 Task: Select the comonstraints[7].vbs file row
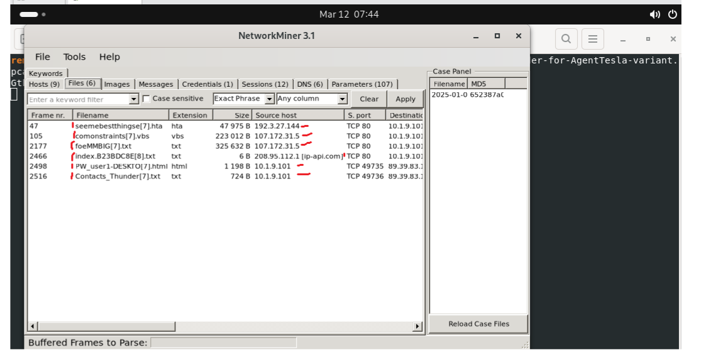225,136
